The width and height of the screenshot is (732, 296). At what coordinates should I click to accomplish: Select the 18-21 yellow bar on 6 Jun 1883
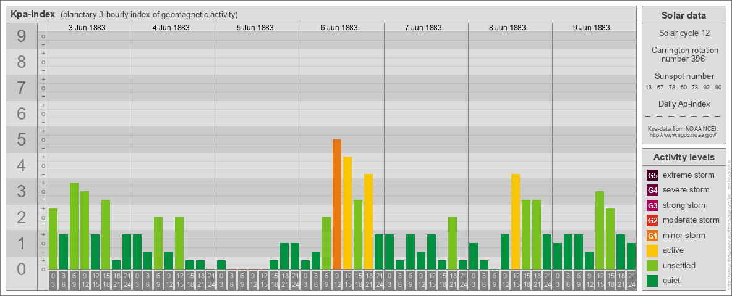[x=368, y=221]
